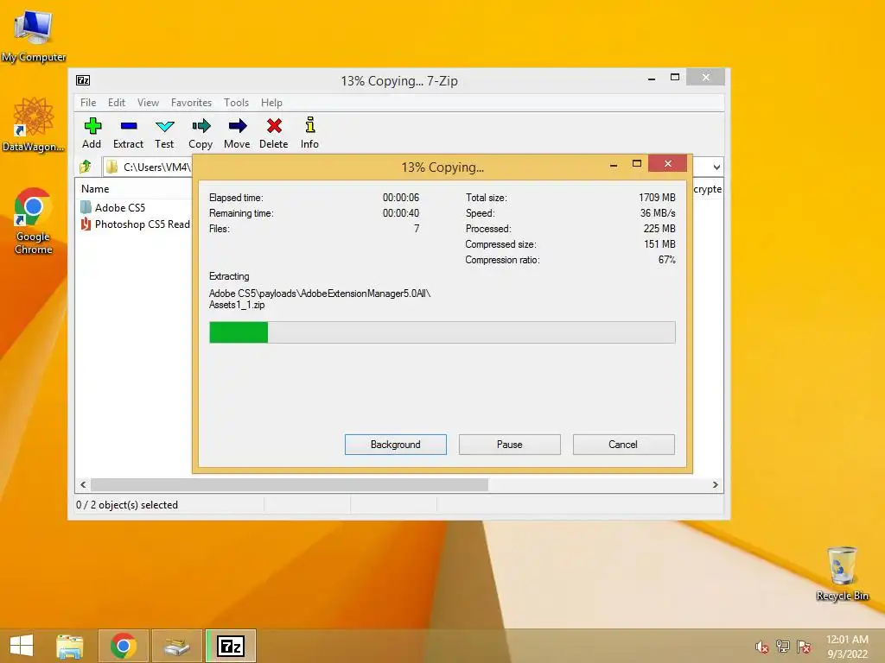Open the network tray icon
Viewport: 885px width, 663px height.
pyautogui.click(x=783, y=646)
